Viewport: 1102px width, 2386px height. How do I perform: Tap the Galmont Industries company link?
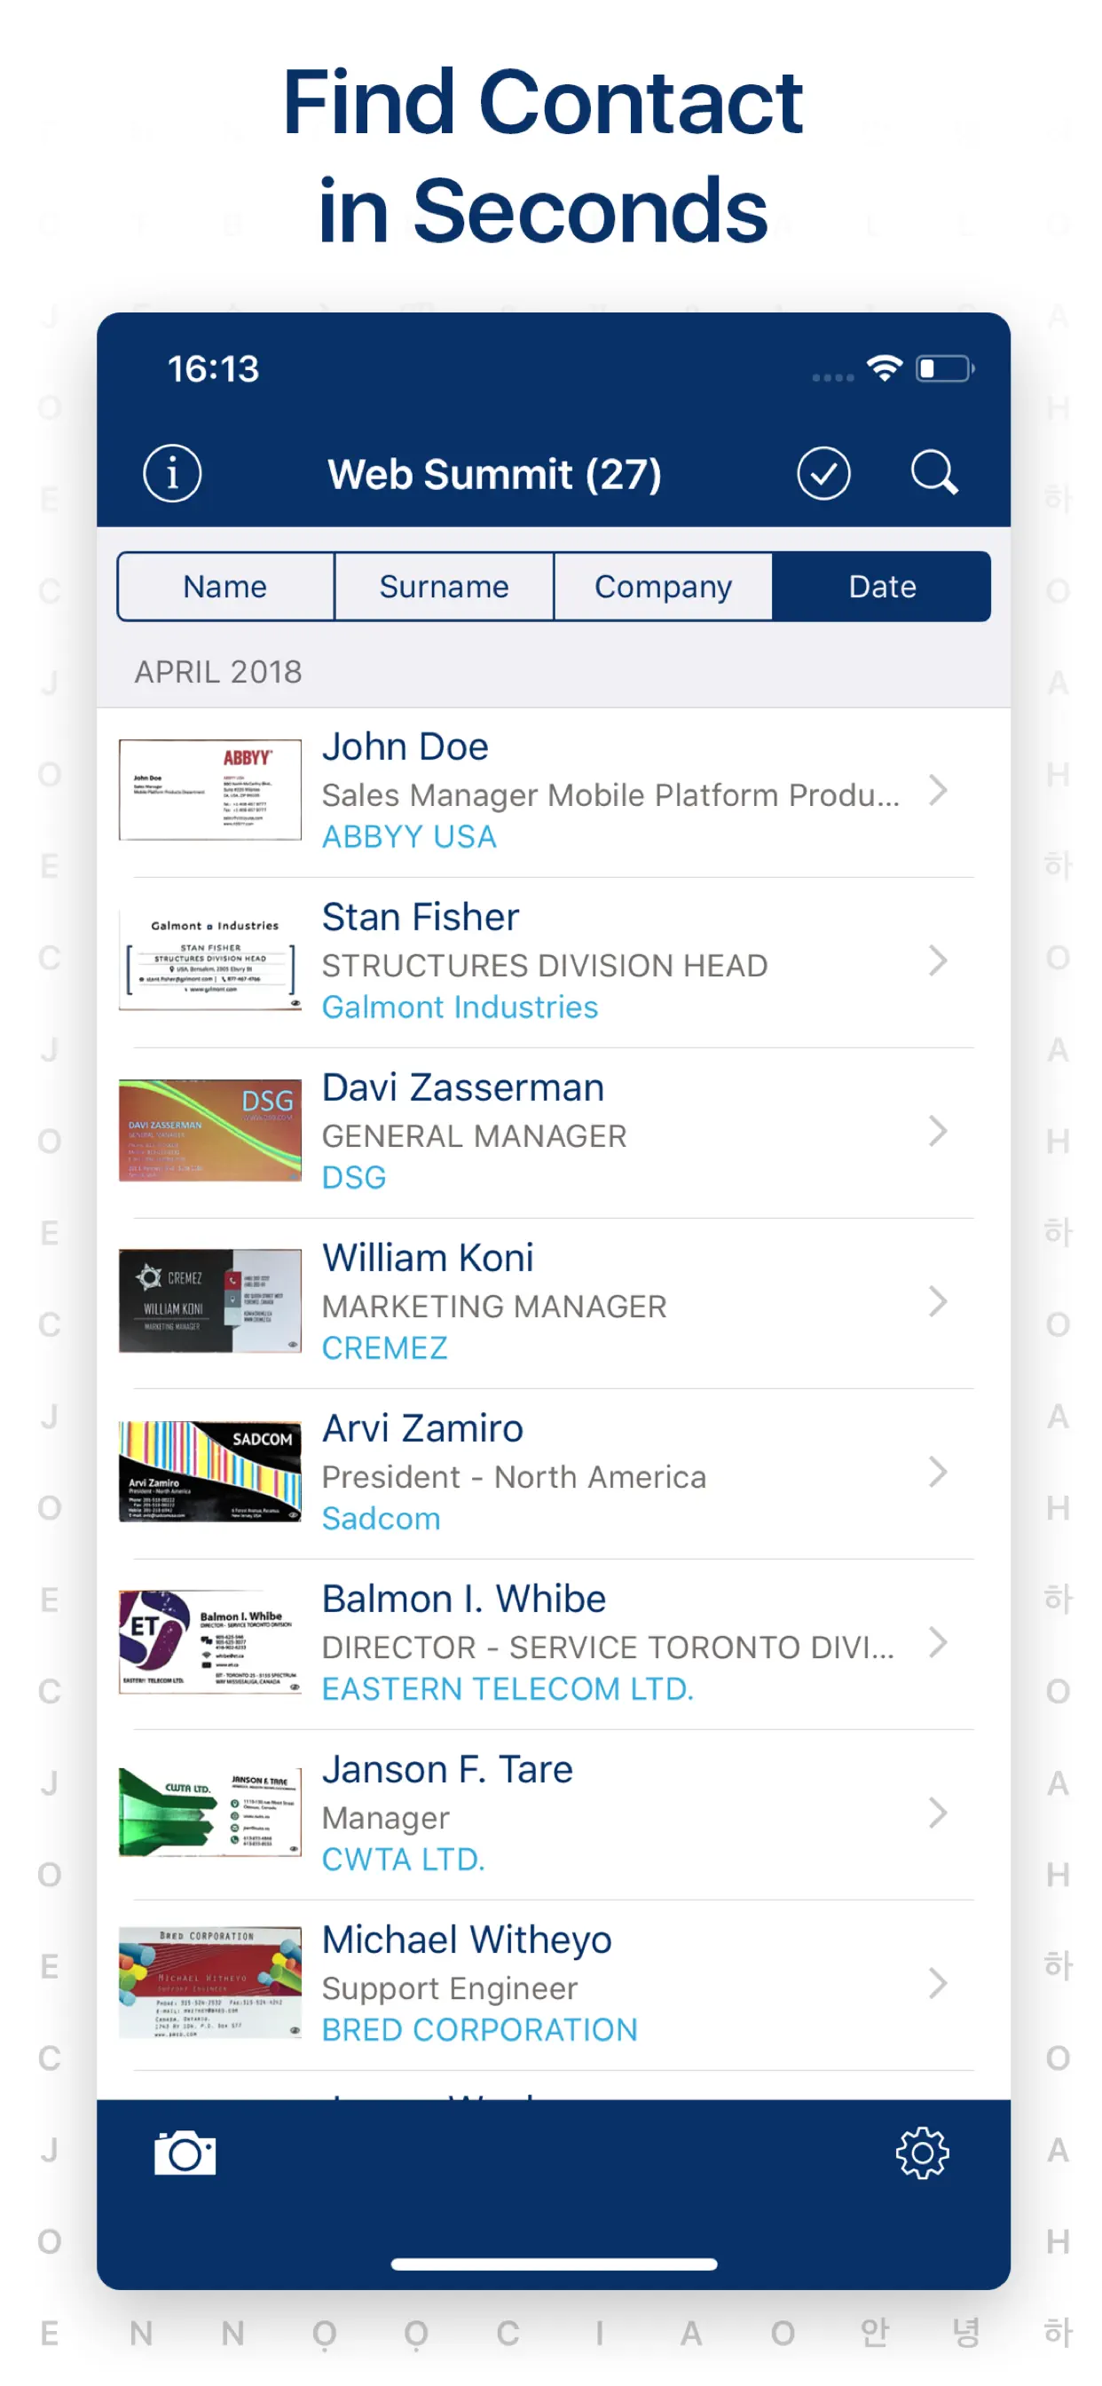(x=460, y=1007)
